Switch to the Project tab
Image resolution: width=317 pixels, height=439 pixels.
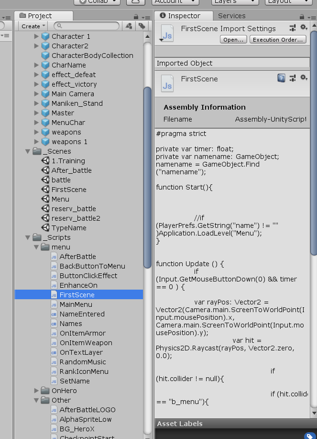44,16
